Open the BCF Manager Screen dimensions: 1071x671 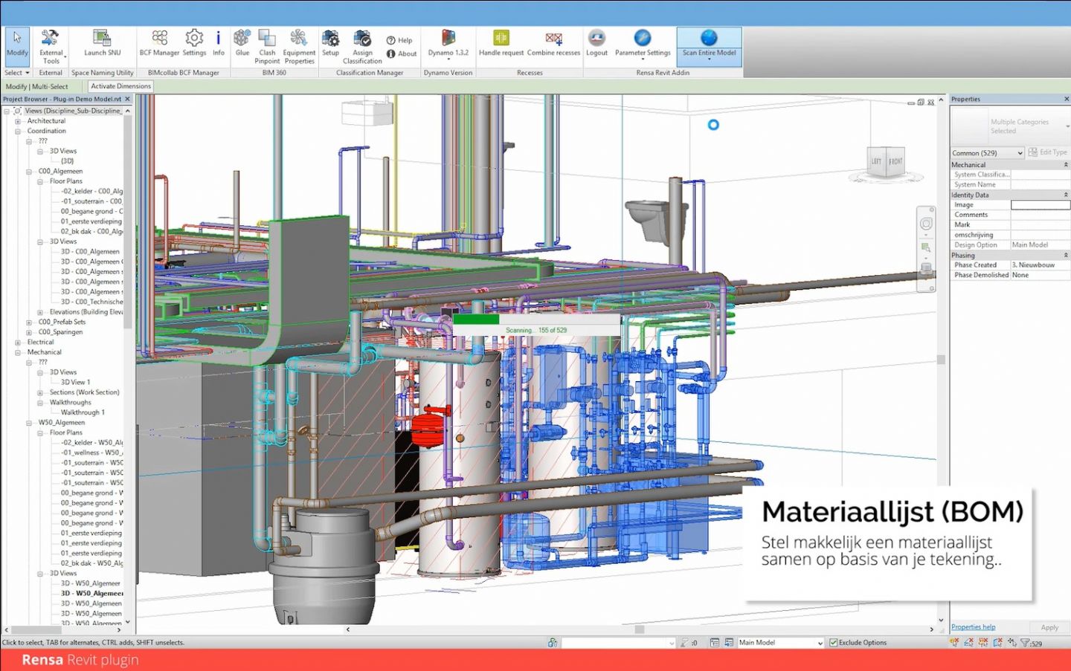tap(159, 44)
